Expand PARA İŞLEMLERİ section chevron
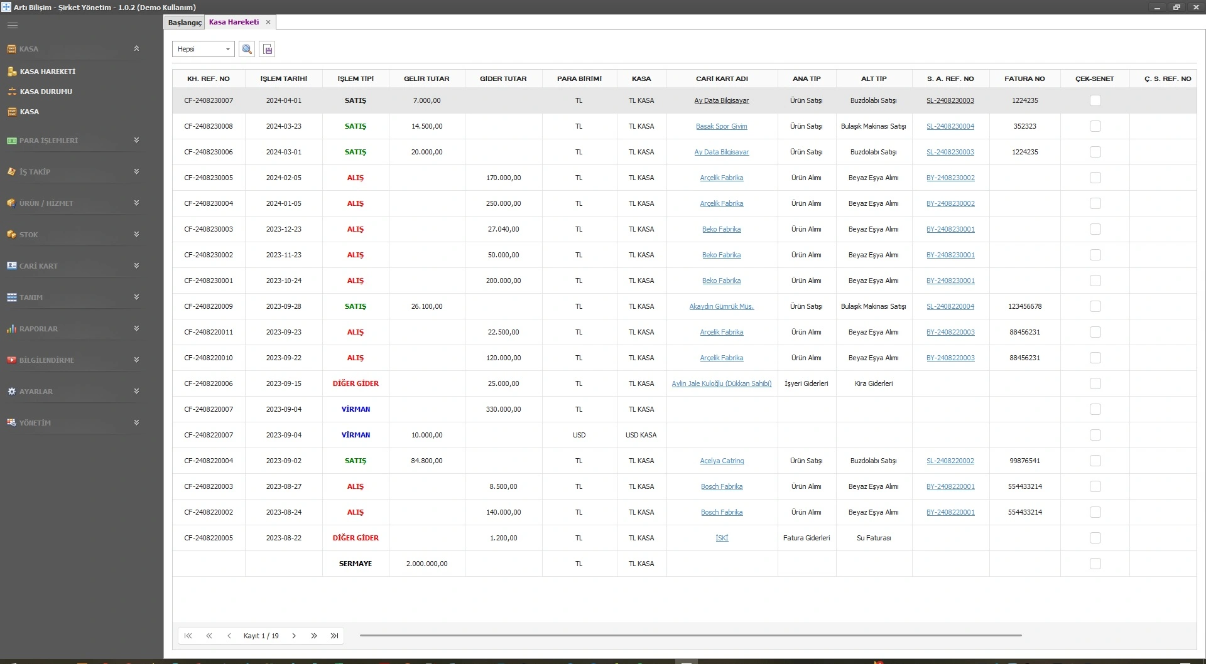 click(136, 140)
